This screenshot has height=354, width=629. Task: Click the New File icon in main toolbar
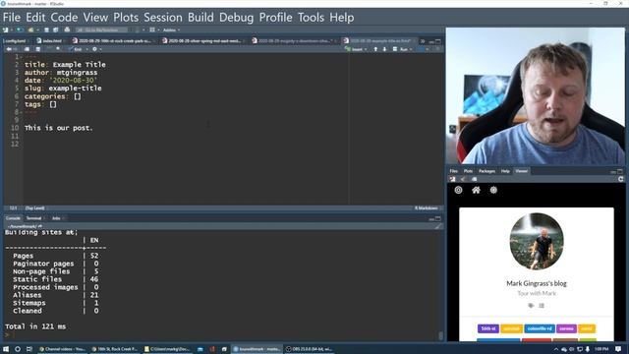click(x=6, y=30)
